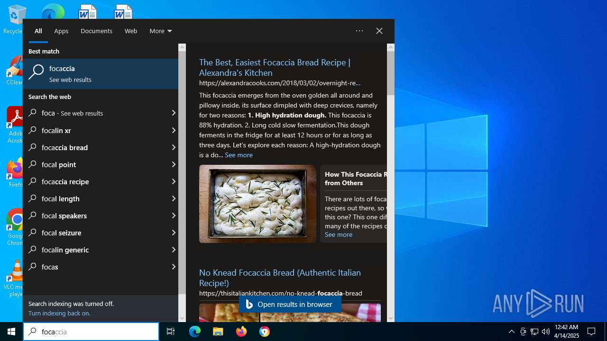This screenshot has width=607, height=341.
Task: Open 'The Best, Easiest Focaccia Bread Recipe' link
Action: point(275,67)
